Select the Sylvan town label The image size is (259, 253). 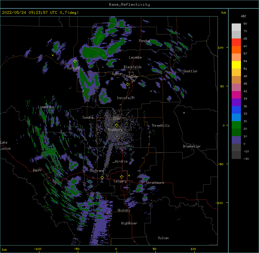click(x=117, y=74)
